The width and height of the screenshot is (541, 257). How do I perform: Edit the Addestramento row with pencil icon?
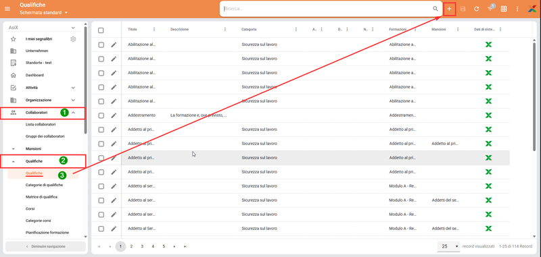114,115
